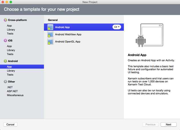Select App under Cross-platform
This screenshot has height=130, width=180.
[x=9, y=26]
